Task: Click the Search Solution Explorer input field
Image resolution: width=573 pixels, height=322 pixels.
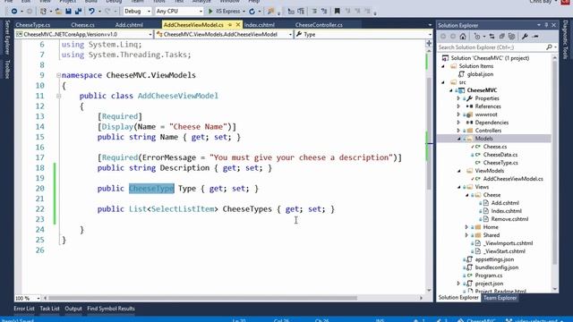Action: 492,47
